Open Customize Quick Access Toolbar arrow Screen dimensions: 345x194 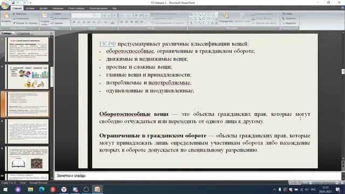point(30,3)
